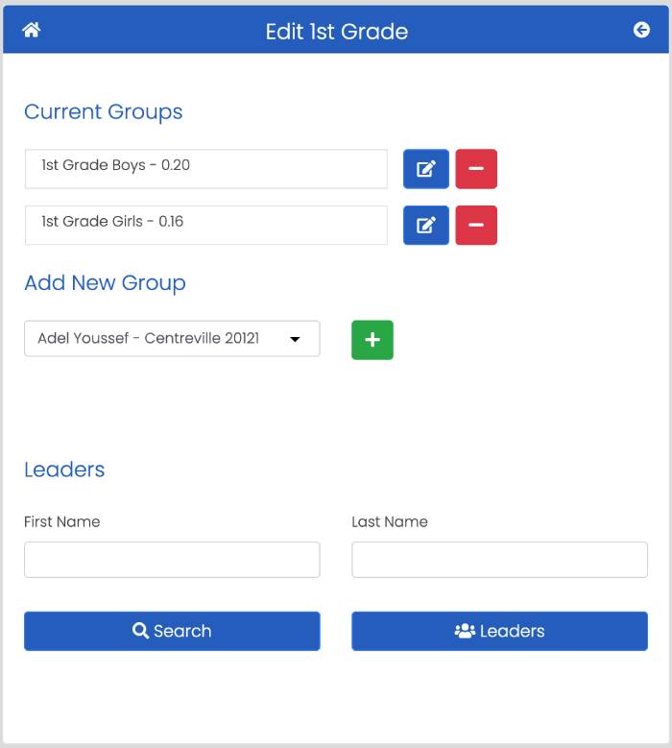Remove the 1st Grade Girls group
This screenshot has height=748, width=672.
coord(476,225)
